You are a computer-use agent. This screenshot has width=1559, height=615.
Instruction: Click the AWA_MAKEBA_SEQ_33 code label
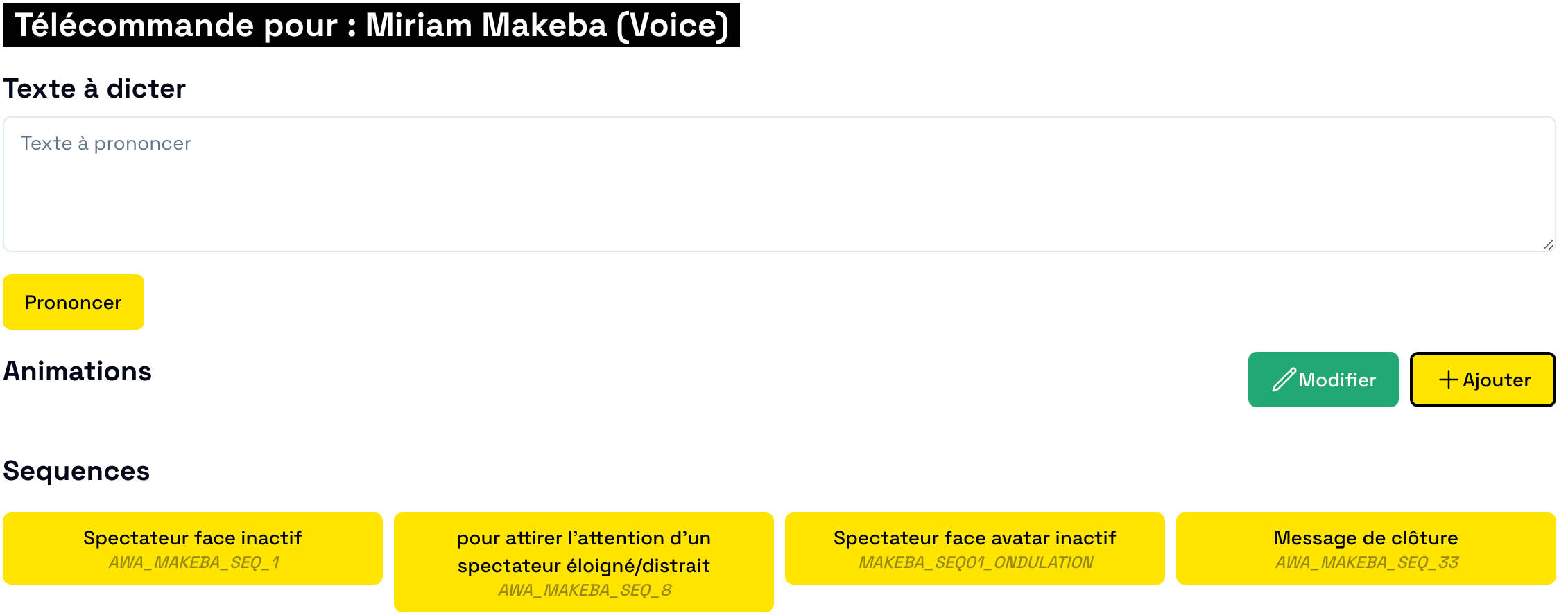point(1367,562)
